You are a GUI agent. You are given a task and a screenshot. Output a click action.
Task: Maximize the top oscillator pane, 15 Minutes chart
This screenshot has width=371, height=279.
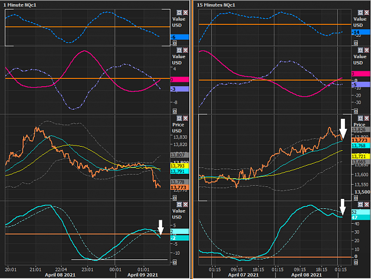pyautogui.click(x=360, y=12)
